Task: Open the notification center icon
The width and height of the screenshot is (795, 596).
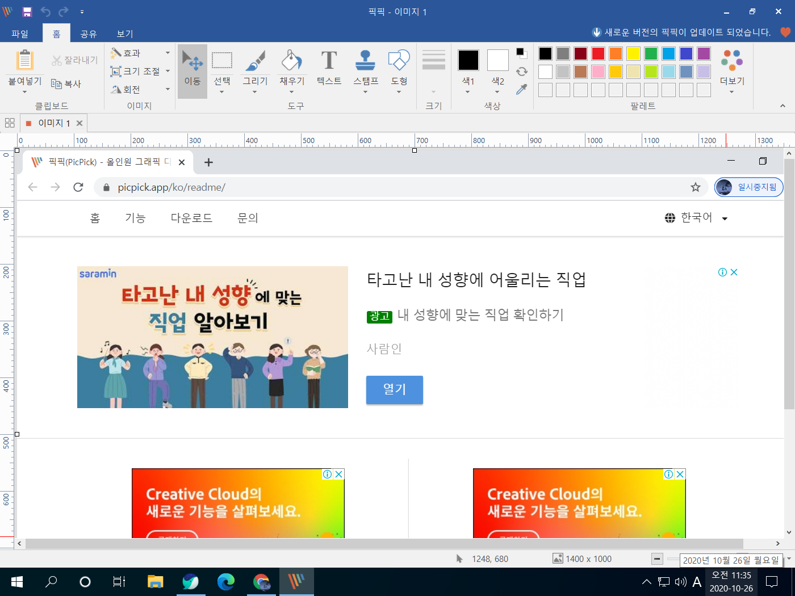Action: click(772, 582)
